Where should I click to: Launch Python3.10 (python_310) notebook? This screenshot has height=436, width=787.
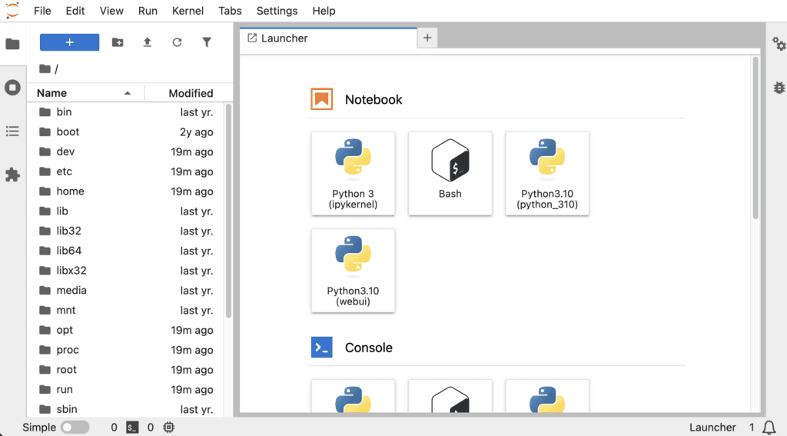pyautogui.click(x=547, y=174)
